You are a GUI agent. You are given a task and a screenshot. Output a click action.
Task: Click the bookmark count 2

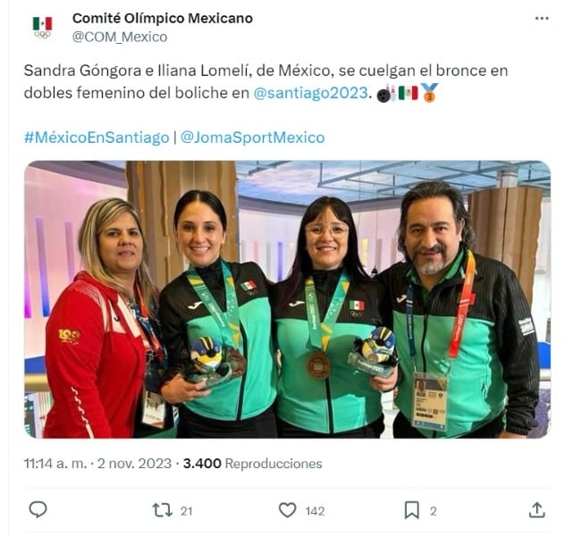pos(434,511)
